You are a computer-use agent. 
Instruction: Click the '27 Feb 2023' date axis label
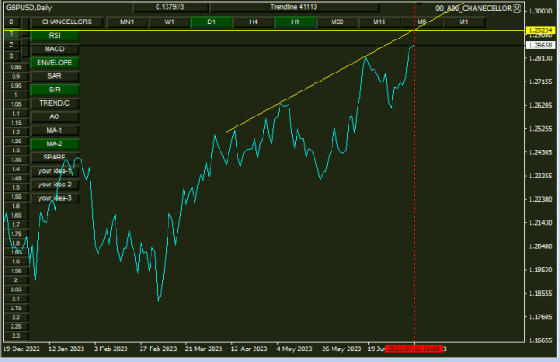coord(159,349)
